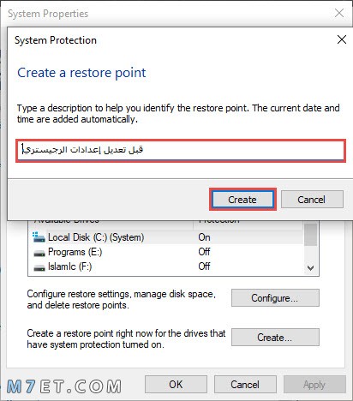The height and width of the screenshot is (401, 353).
Task: Select the IslamIc (F:) drive icon
Action: coord(39,267)
